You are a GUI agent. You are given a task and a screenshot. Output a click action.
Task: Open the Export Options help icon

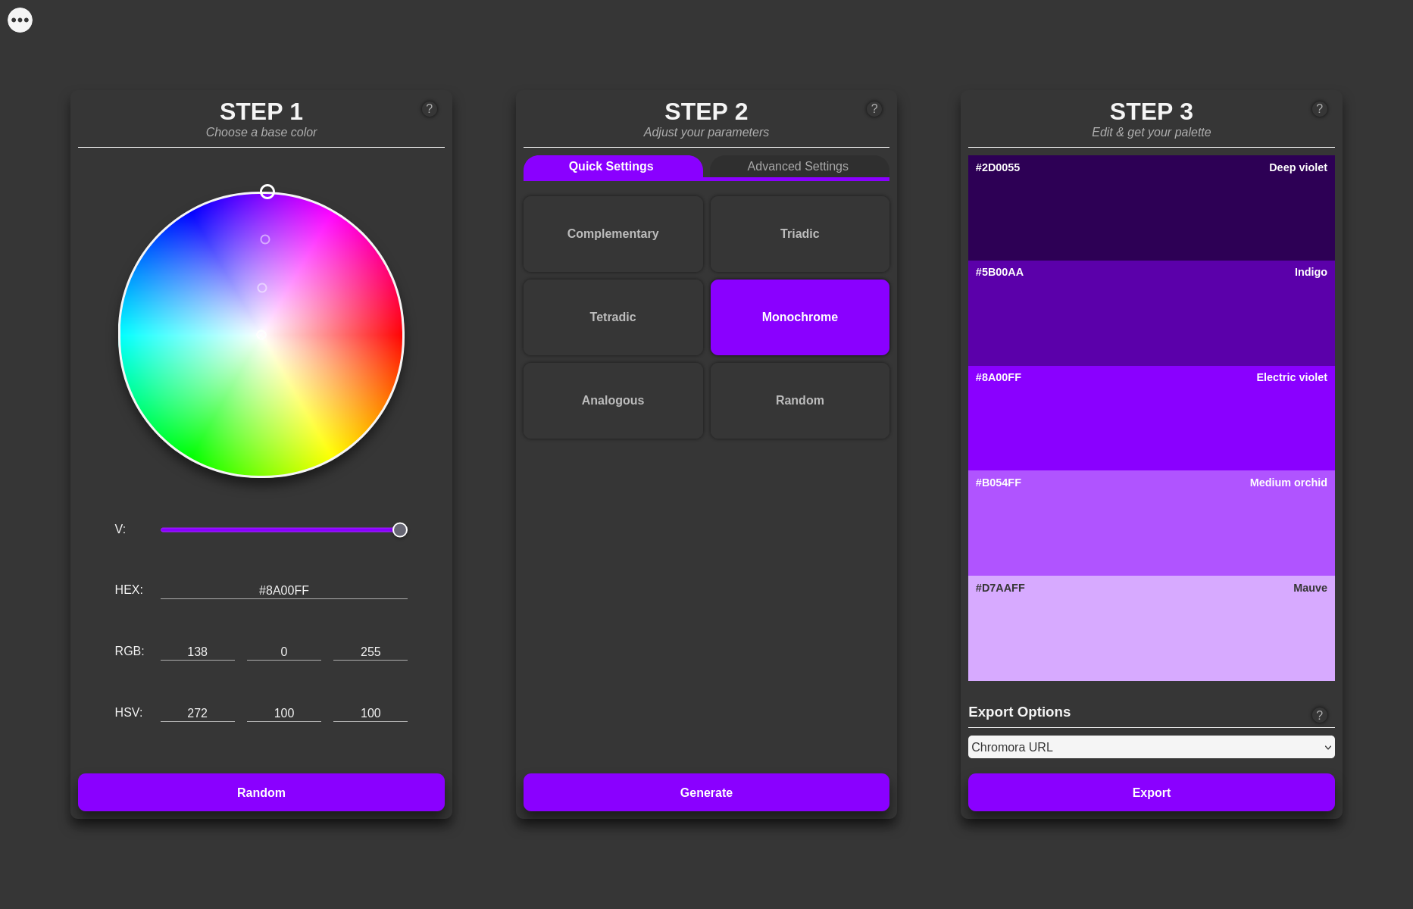1319,715
